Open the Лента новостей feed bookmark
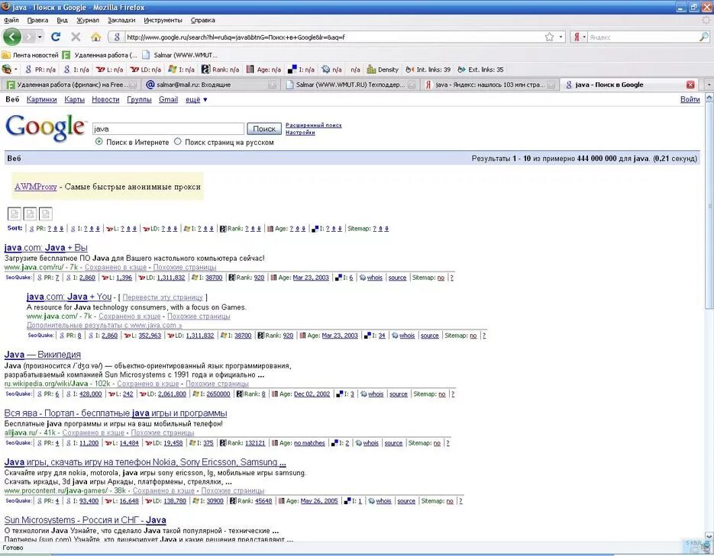 tap(31, 55)
